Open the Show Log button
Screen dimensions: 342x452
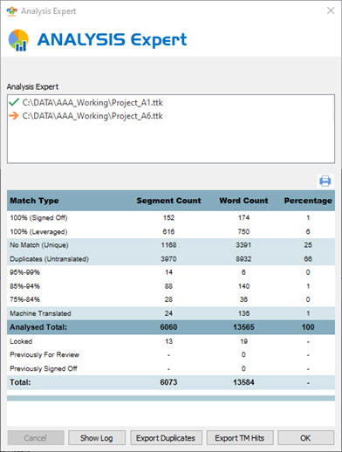coord(97,438)
